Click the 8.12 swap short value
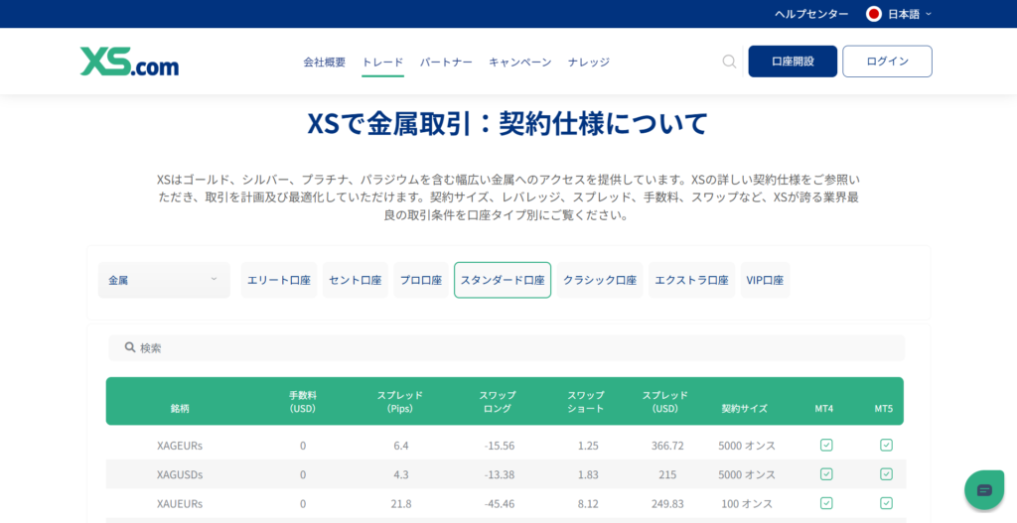 [588, 503]
